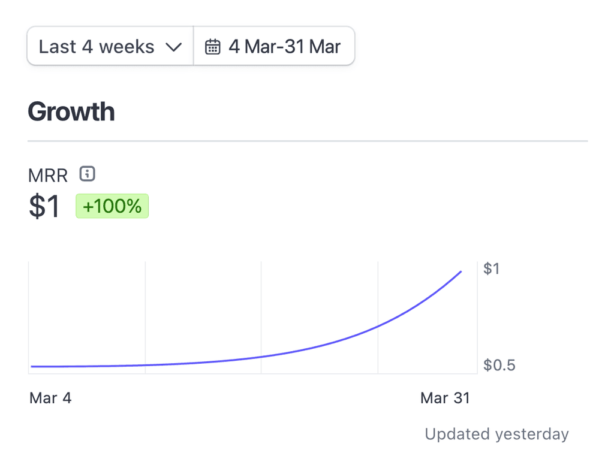Click the chevron next to Last 4 weeks
Screen dimensions: 614x465
pos(173,47)
